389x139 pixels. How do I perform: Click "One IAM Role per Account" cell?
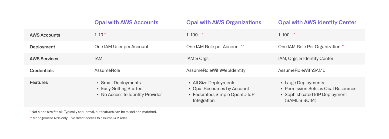point(213,47)
